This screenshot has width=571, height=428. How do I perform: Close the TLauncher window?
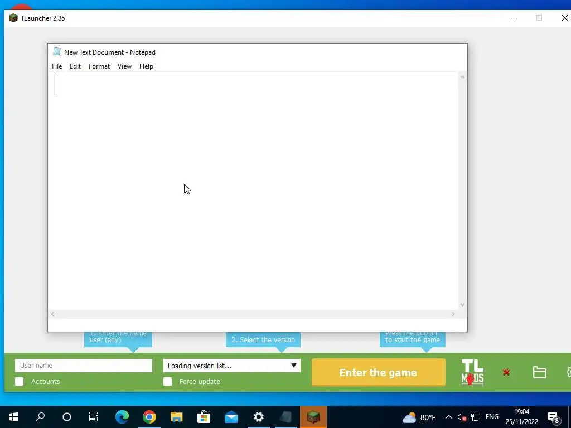[x=564, y=18]
